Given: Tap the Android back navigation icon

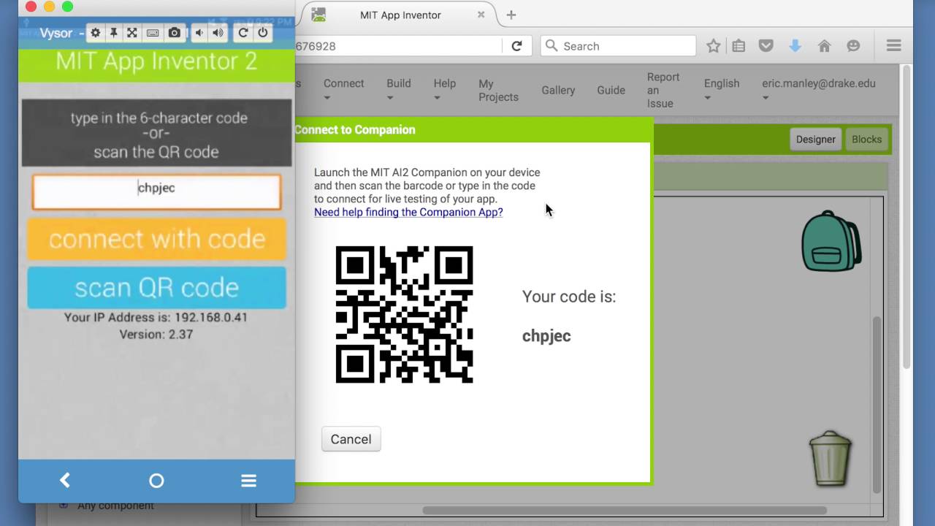Looking at the screenshot, I should pyautogui.click(x=65, y=480).
